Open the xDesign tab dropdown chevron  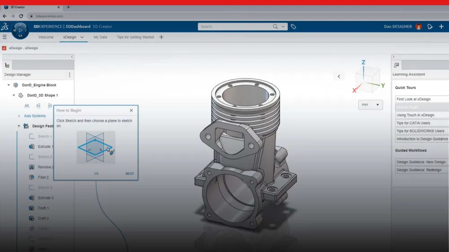point(82,37)
